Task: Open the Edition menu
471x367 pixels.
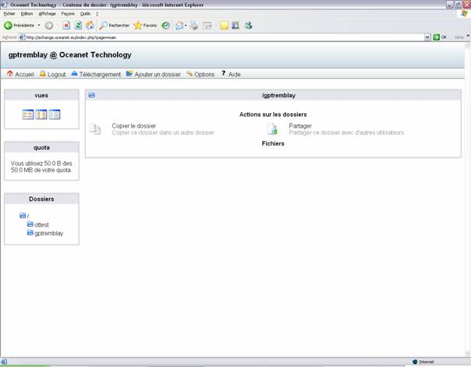Action: pos(27,14)
